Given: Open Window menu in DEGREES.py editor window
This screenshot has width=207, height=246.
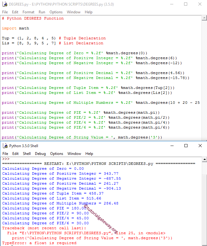Looking at the screenshot, I should [x=74, y=12].
